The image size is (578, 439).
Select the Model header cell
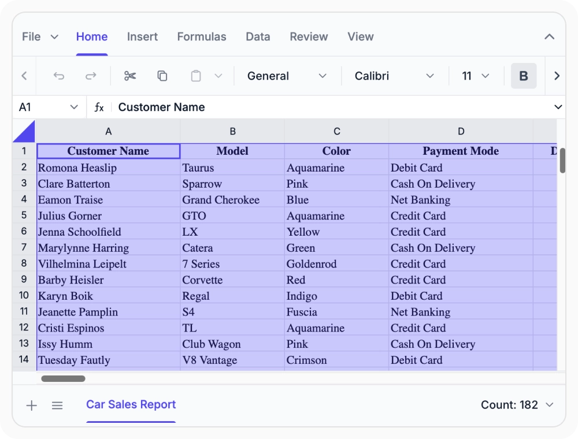point(232,151)
